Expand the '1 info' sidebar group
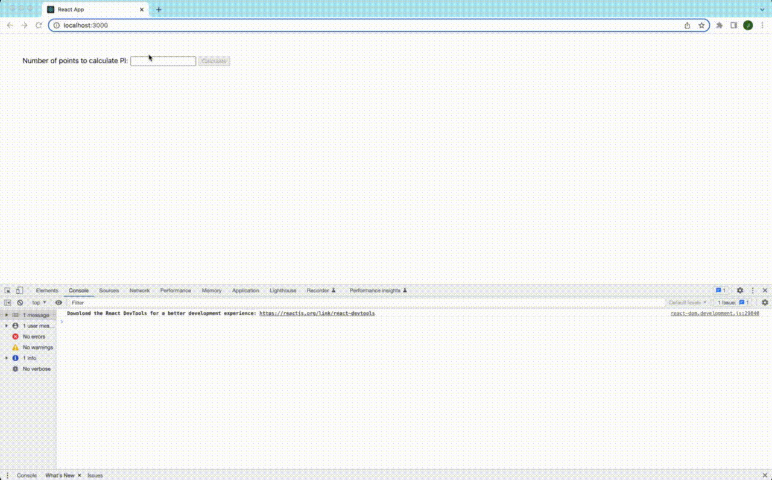Screen dimensions: 772x480 [7, 358]
